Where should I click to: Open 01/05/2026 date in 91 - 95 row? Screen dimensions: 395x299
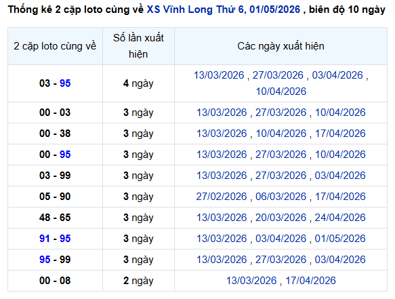pyautogui.click(x=340, y=239)
